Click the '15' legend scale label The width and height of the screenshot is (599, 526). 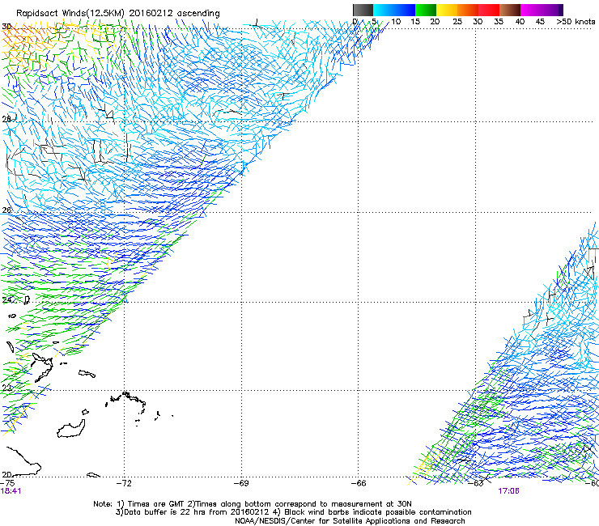pos(415,22)
